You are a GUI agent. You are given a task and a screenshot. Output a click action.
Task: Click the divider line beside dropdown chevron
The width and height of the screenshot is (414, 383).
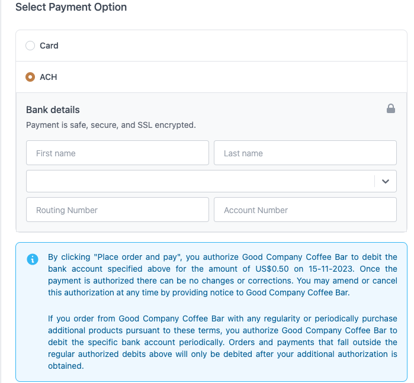375,181
